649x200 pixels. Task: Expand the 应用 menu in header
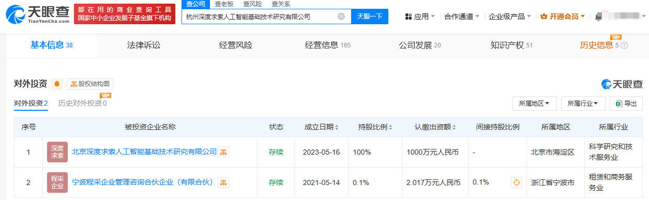click(x=420, y=16)
